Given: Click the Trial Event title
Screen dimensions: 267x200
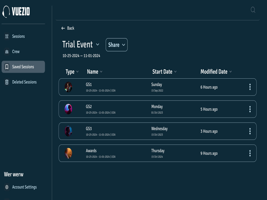Looking at the screenshot, I should (x=77, y=44).
